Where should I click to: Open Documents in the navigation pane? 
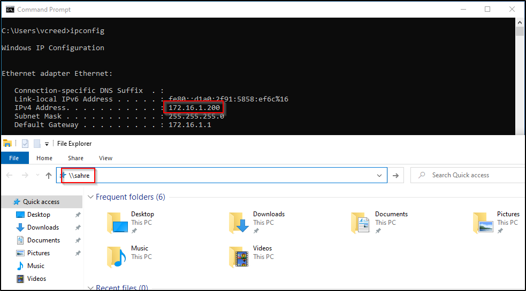(43, 240)
